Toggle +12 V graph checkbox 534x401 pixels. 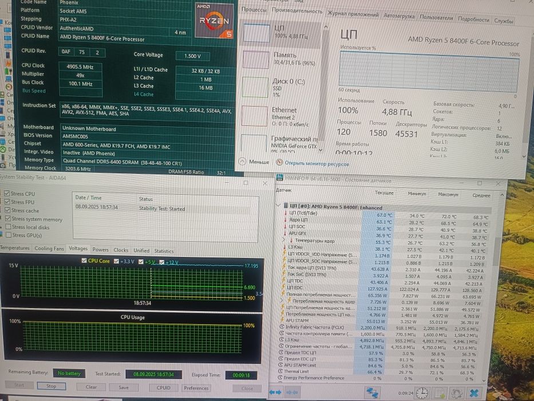(162, 262)
